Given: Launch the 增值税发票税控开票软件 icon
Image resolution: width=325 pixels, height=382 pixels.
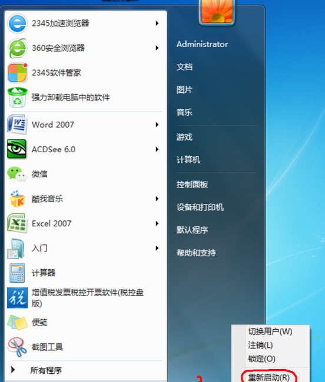Looking at the screenshot, I should click(x=17, y=298).
